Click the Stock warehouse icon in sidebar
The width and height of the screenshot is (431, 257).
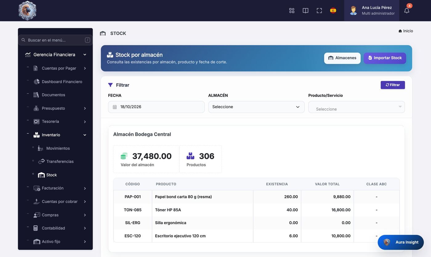41,175
